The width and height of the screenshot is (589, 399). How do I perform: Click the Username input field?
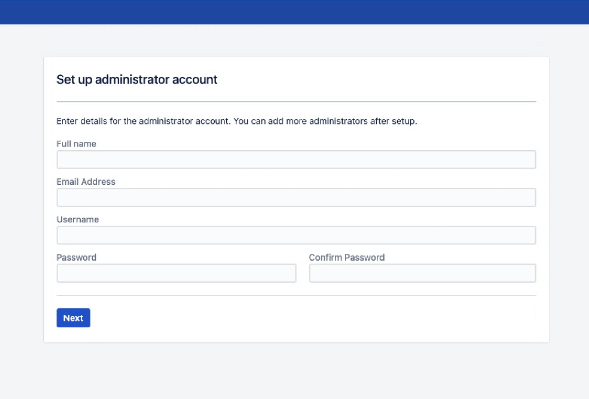pos(294,235)
